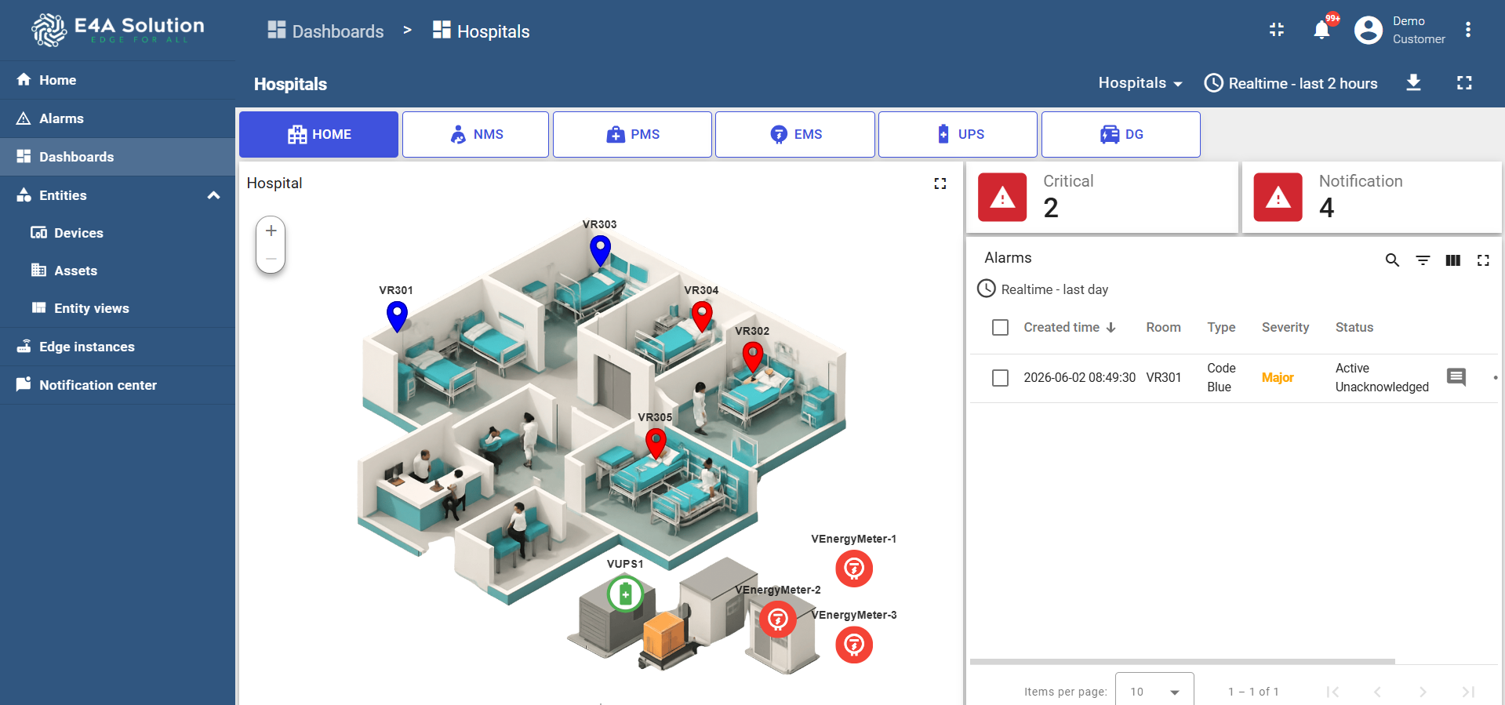Zoom out on the hospital map
The image size is (1505, 705).
pos(271,258)
